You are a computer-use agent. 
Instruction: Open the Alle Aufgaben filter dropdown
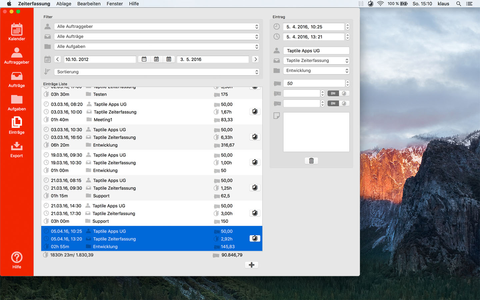point(157,47)
